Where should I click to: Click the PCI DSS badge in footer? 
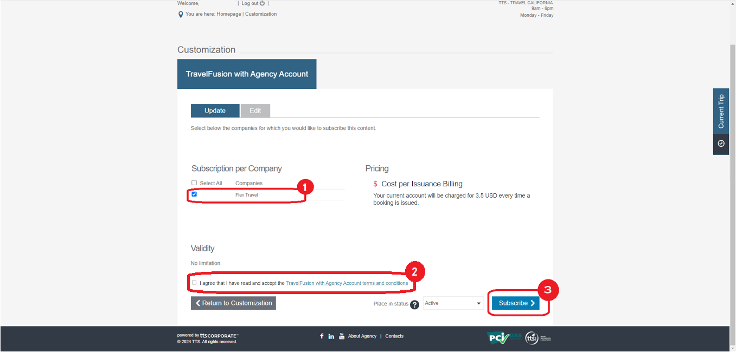(x=504, y=338)
